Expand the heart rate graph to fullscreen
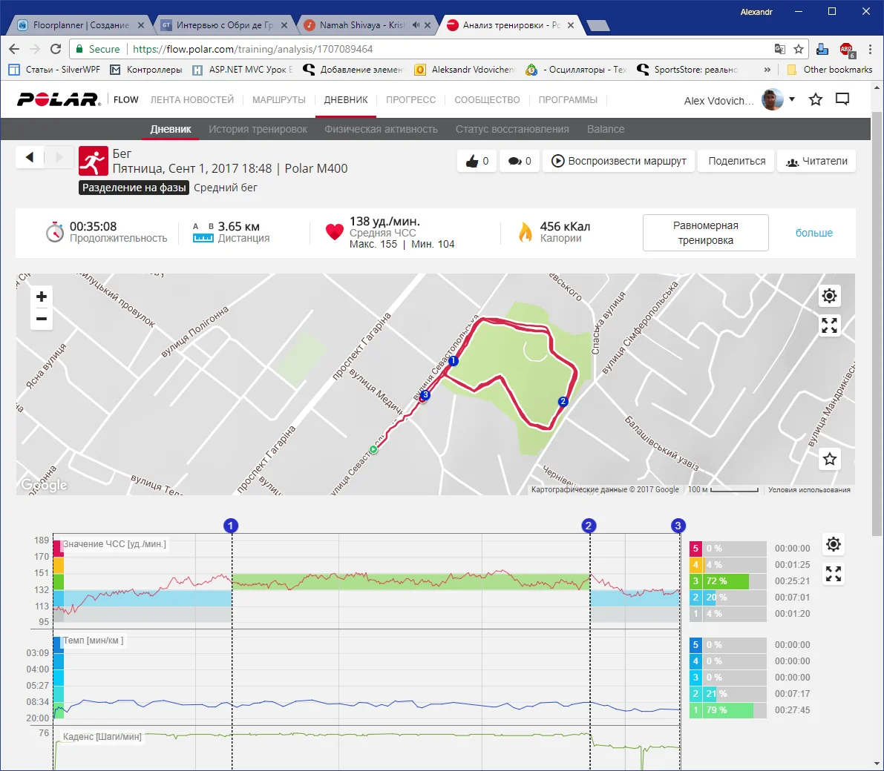The width and height of the screenshot is (884, 771). pyautogui.click(x=834, y=574)
